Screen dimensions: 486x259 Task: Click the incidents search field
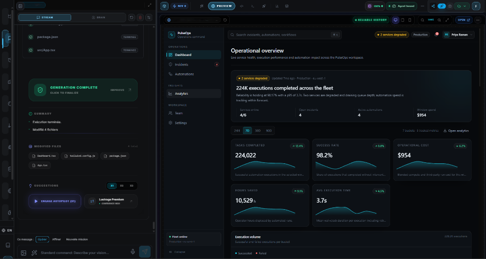[285, 35]
